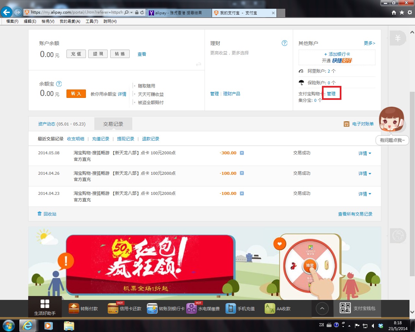Click the 抽奖 lottery wheel button
Screen dimensions: 415x332
click(310, 266)
